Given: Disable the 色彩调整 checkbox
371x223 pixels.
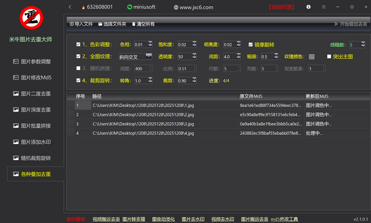Looking at the screenshot, I should 78,44.
